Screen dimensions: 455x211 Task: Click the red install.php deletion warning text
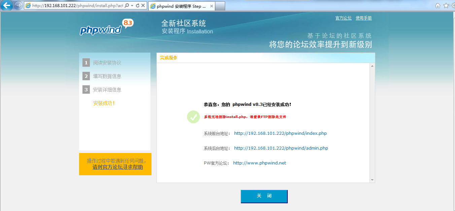click(x=245, y=117)
